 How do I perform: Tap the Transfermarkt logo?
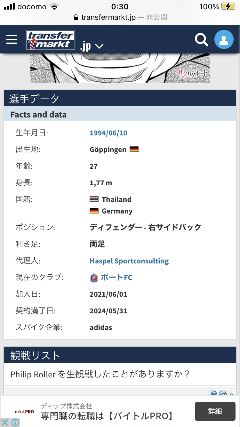tap(50, 40)
